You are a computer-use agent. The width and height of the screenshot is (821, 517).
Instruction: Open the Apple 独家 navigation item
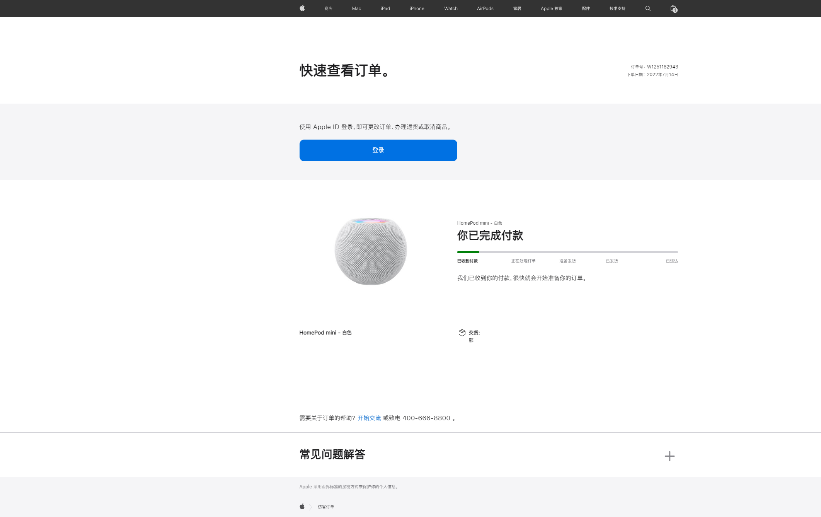point(551,9)
